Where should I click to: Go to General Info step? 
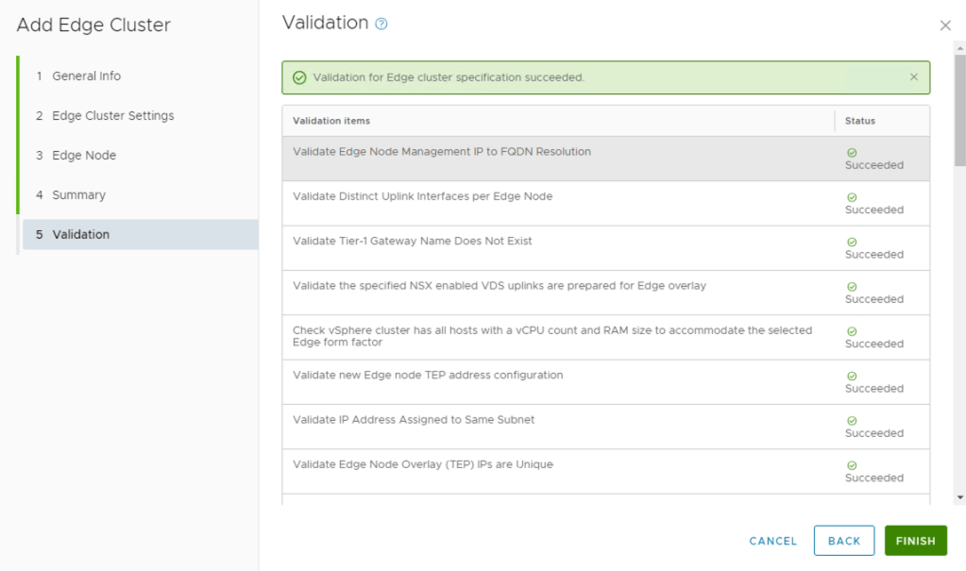[x=86, y=76]
